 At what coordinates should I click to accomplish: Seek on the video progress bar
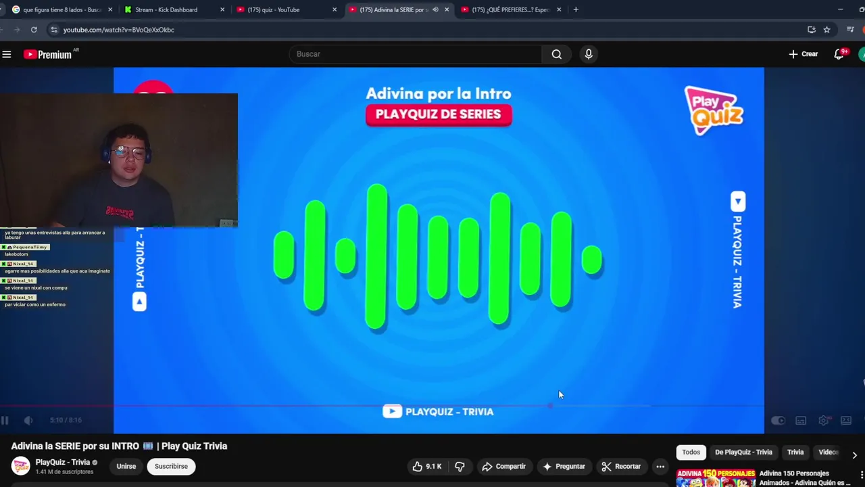(x=382, y=406)
